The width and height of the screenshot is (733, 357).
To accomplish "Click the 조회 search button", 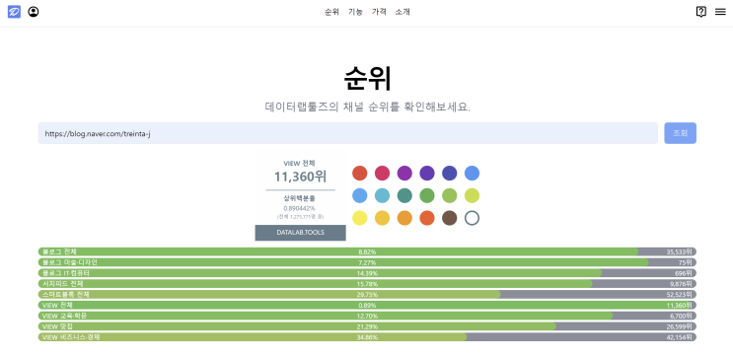I will pyautogui.click(x=680, y=133).
